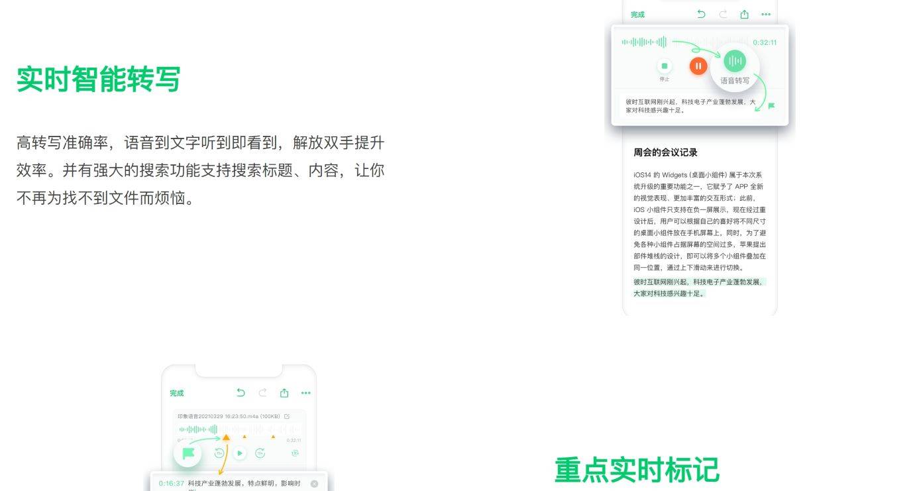Click the rewind 15 seconds button
The image size is (919, 491).
[219, 453]
